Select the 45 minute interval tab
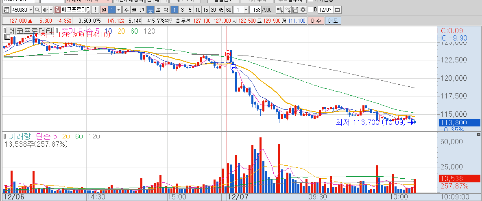Screen dimensions: 482x201 coord(221,10)
